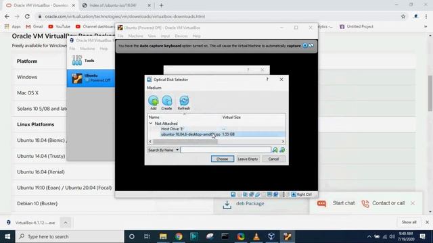Click the Create disk image icon
433x243 pixels.
[166, 103]
